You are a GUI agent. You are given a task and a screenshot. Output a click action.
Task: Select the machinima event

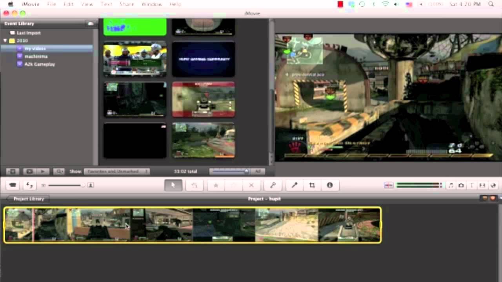(36, 56)
